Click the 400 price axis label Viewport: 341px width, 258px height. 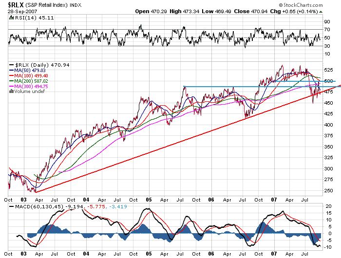coord(328,125)
